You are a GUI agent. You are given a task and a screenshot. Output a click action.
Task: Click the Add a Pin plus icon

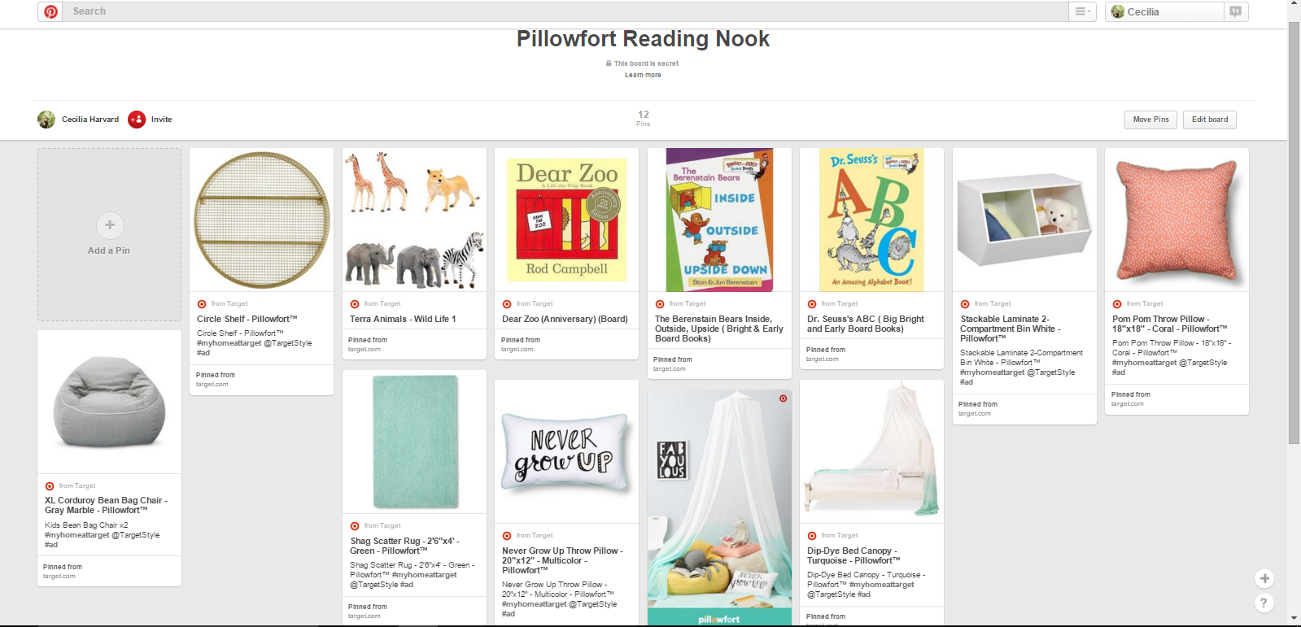click(x=110, y=225)
